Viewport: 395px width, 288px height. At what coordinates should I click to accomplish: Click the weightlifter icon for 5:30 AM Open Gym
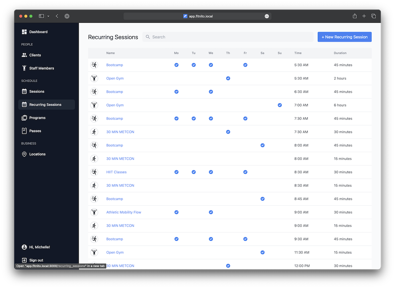[94, 78]
